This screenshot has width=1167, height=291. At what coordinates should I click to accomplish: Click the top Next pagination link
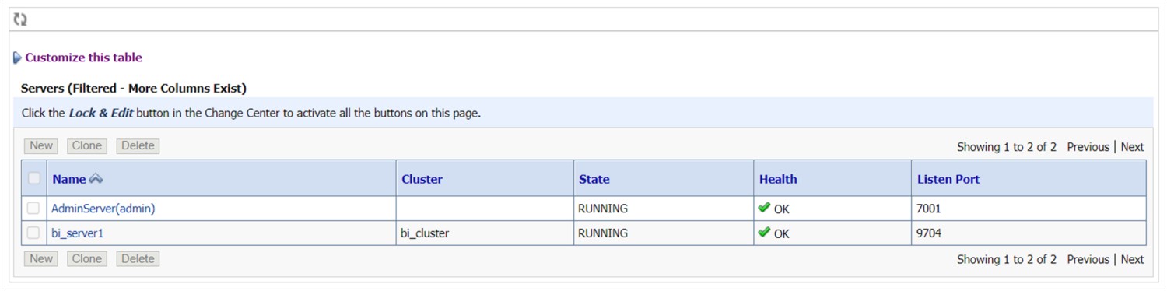click(x=1132, y=147)
